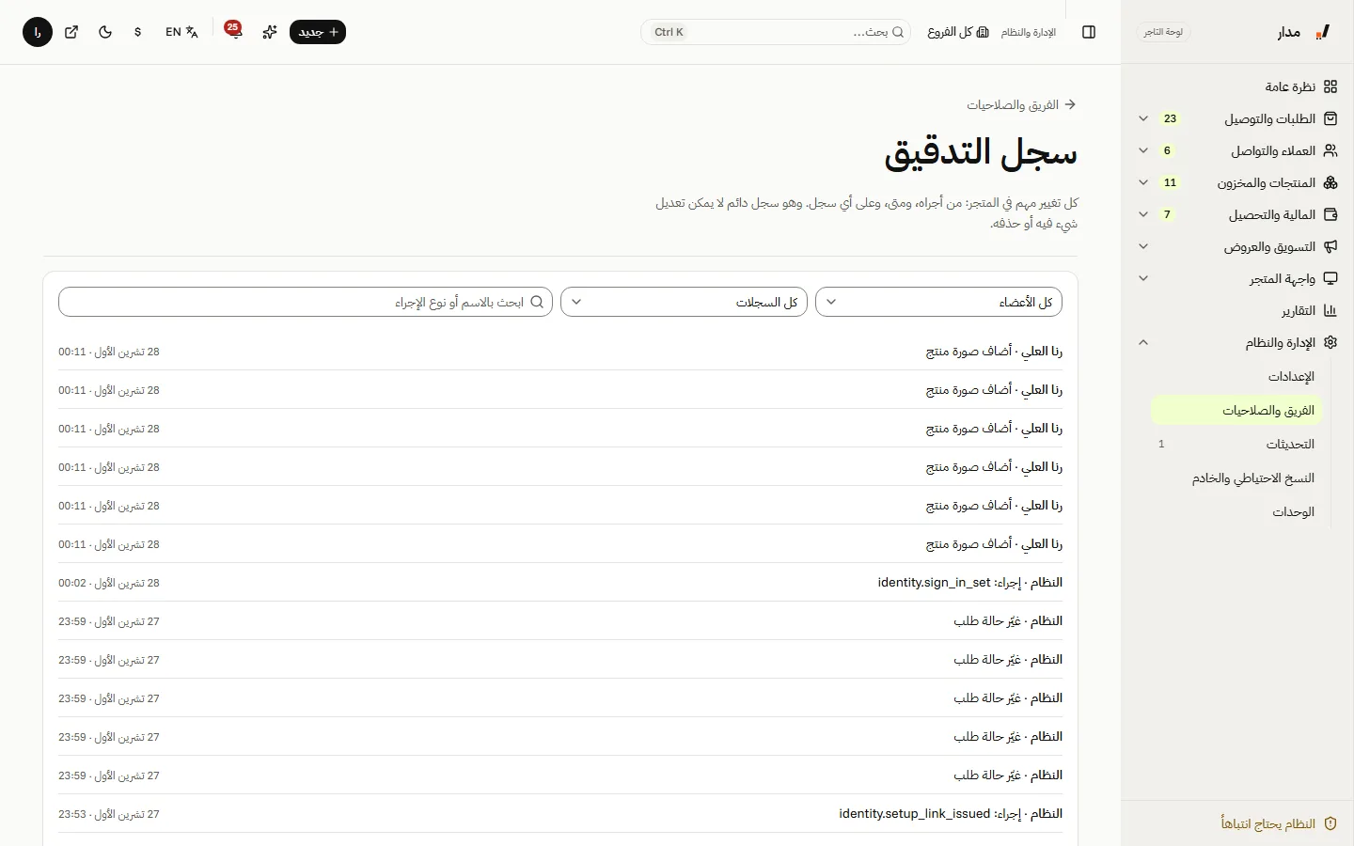Screen dimensions: 1354x846
Task: Open الطلبات والتوصيل section
Action: (x=1269, y=118)
